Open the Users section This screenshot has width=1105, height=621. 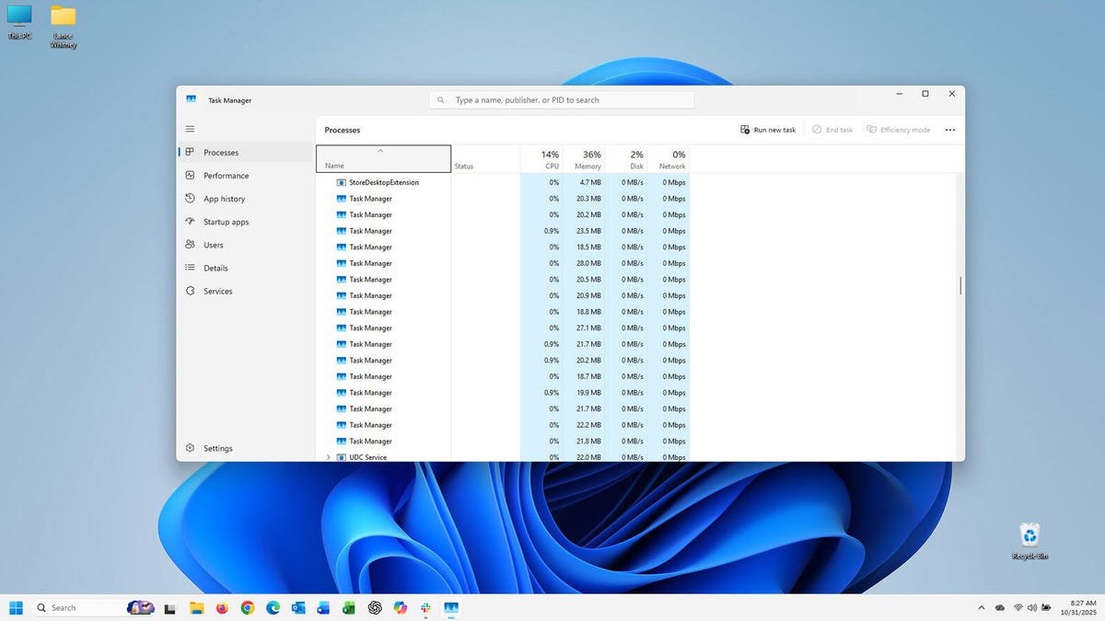click(212, 245)
